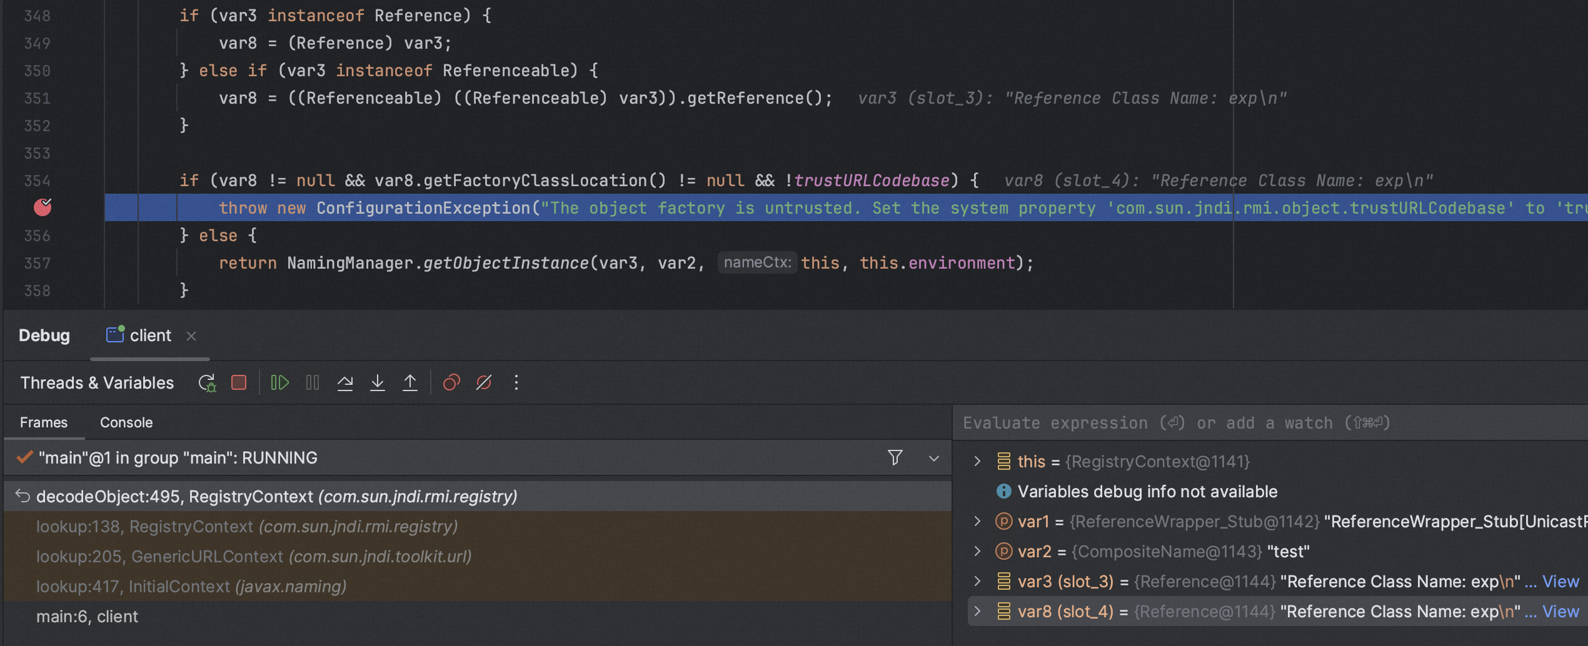
Task: Click the Pause Program icon
Action: pos(313,382)
